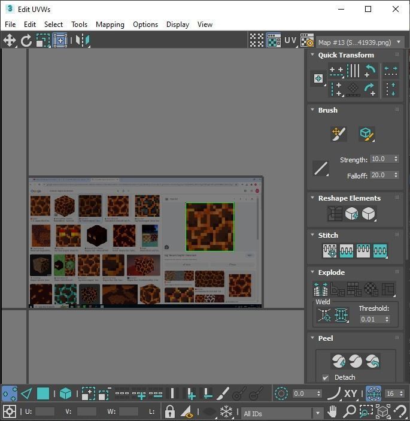Click the Paint Move brush icon
Image resolution: width=410 pixels, height=421 pixels.
click(339, 134)
